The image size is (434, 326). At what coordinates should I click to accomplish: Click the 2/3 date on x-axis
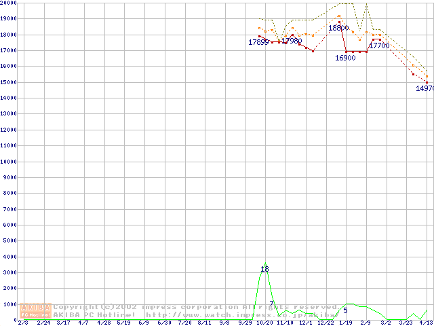22,323
